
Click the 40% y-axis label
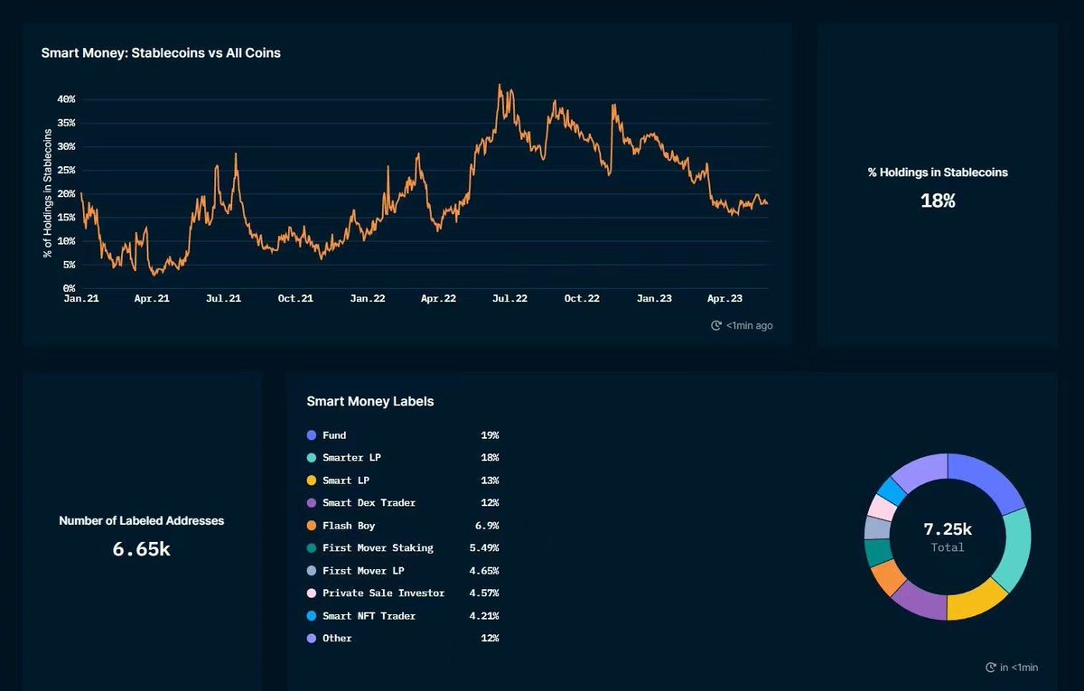pyautogui.click(x=67, y=99)
